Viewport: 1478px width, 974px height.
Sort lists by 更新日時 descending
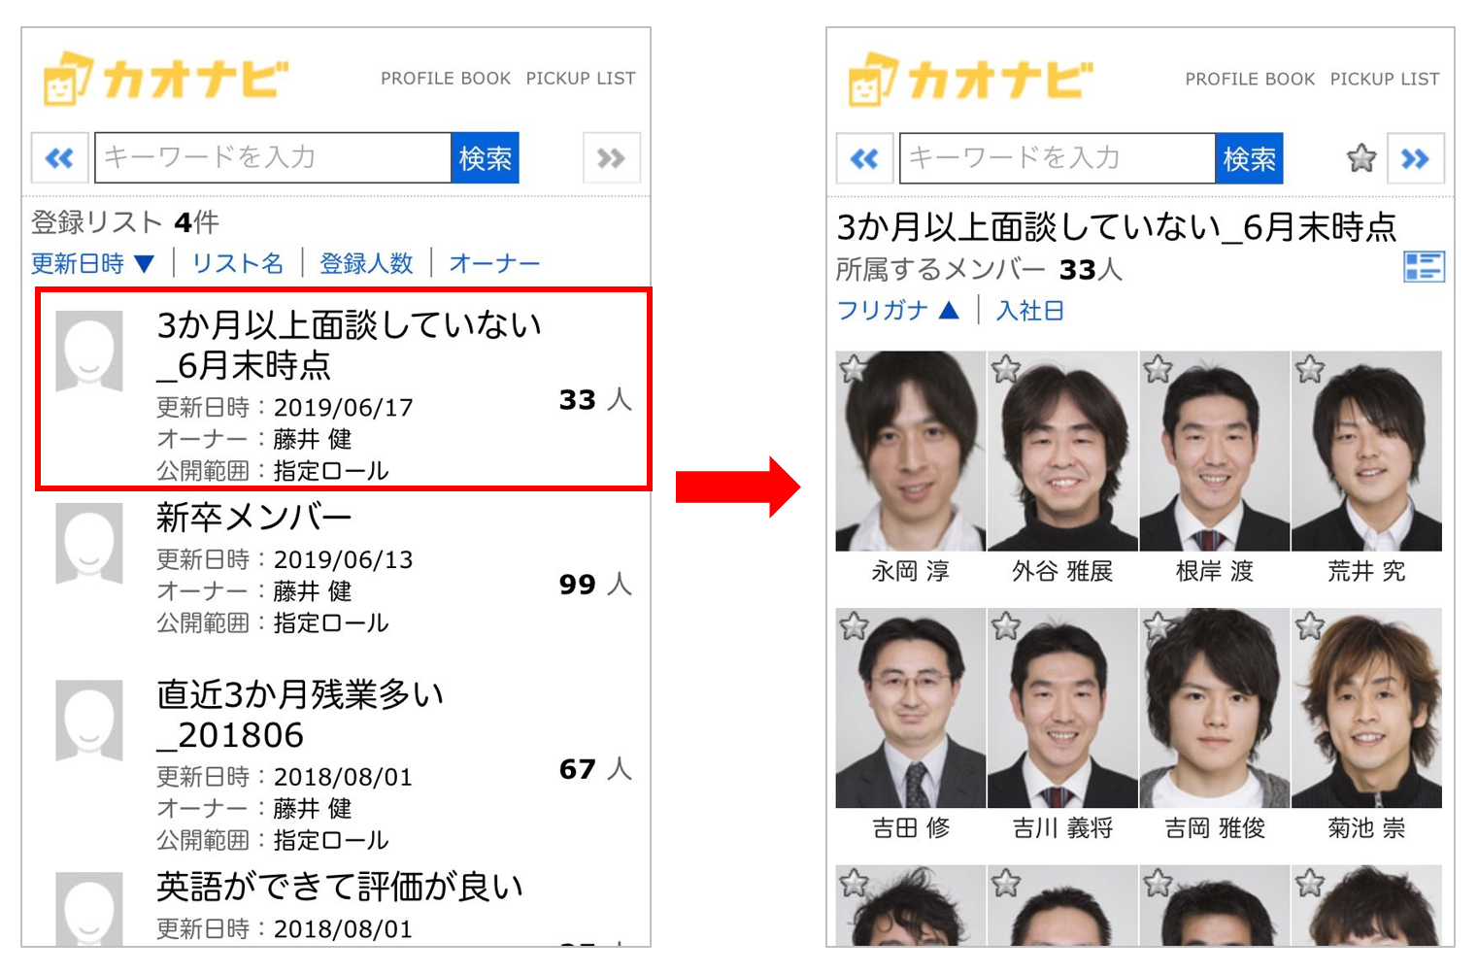click(93, 263)
